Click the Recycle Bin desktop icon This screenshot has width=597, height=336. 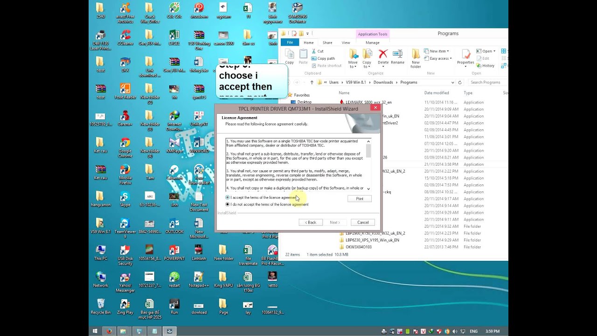pos(101,307)
